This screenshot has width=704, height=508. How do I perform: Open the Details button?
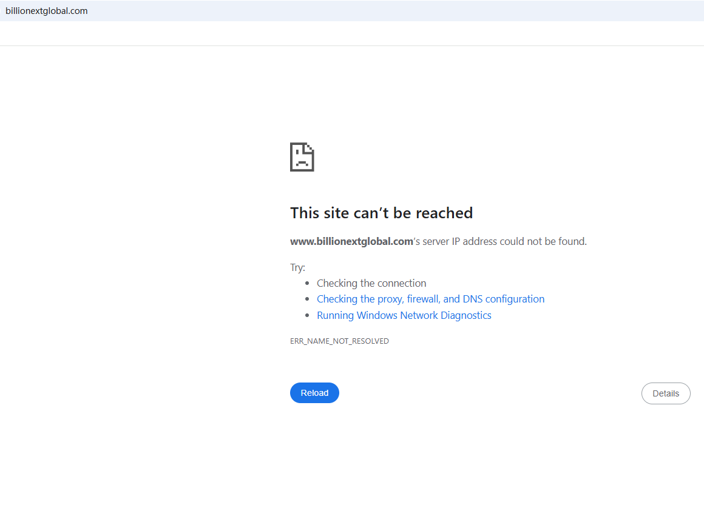tap(665, 393)
